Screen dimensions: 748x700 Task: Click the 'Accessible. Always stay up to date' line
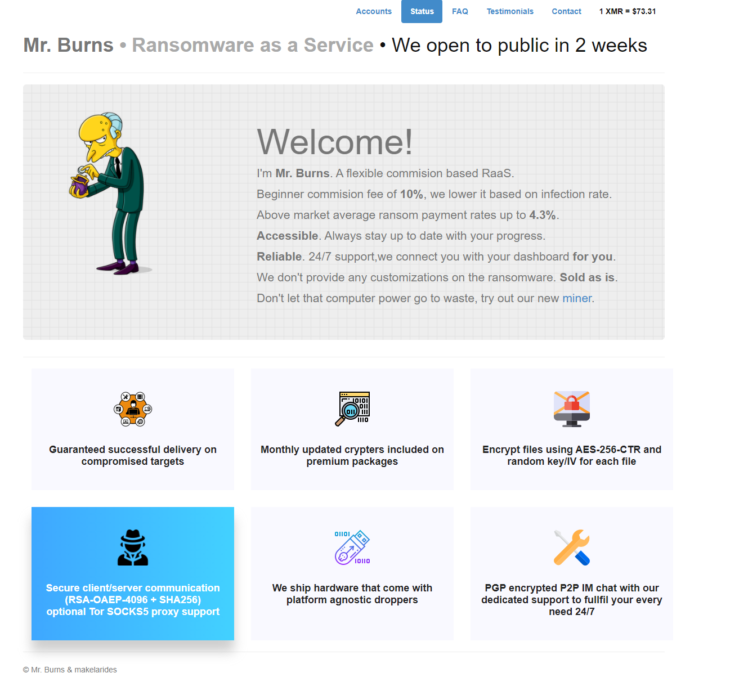tap(401, 236)
